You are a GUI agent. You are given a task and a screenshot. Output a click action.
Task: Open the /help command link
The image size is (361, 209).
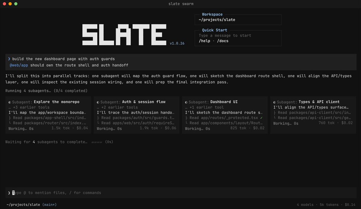click(x=204, y=41)
